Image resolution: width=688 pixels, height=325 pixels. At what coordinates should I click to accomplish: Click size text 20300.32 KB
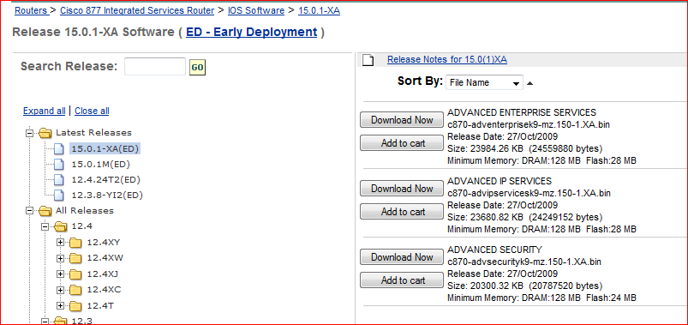coord(496,286)
